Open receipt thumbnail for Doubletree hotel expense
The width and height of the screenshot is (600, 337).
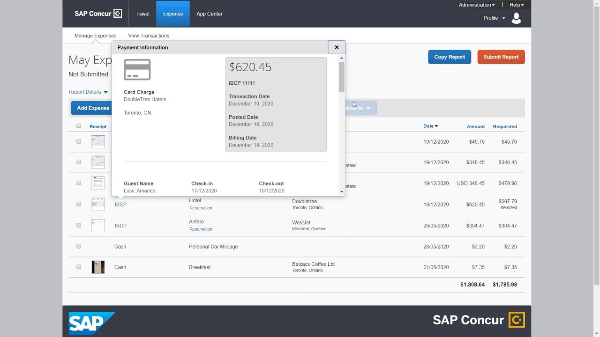click(98, 204)
